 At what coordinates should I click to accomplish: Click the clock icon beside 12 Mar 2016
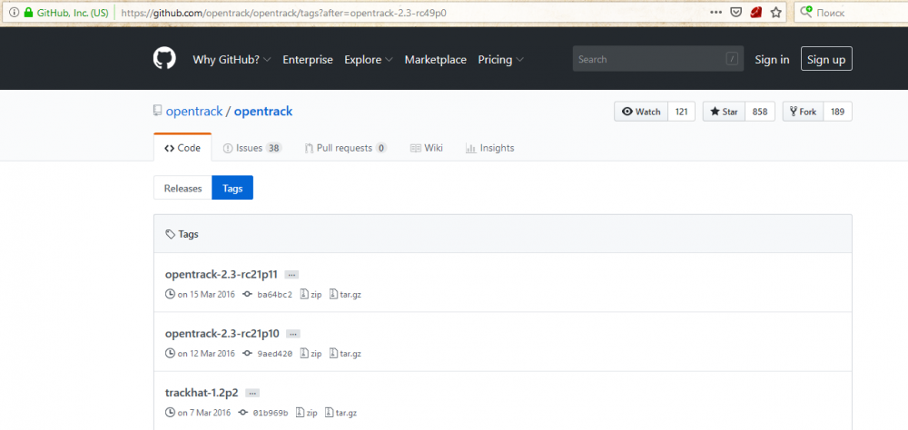[171, 353]
